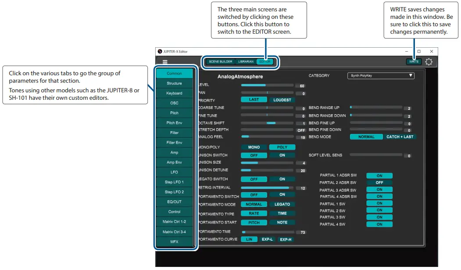Click the JUPITER-X Editor title bar logo

point(160,51)
